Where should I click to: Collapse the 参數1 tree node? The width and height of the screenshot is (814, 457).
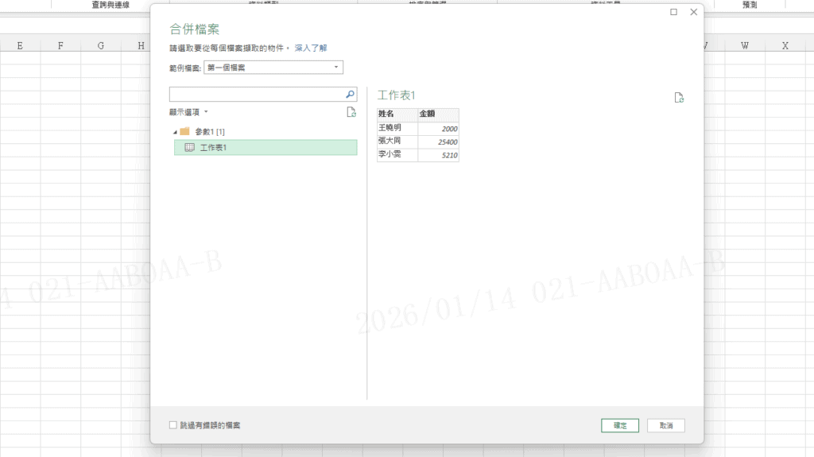(174, 131)
